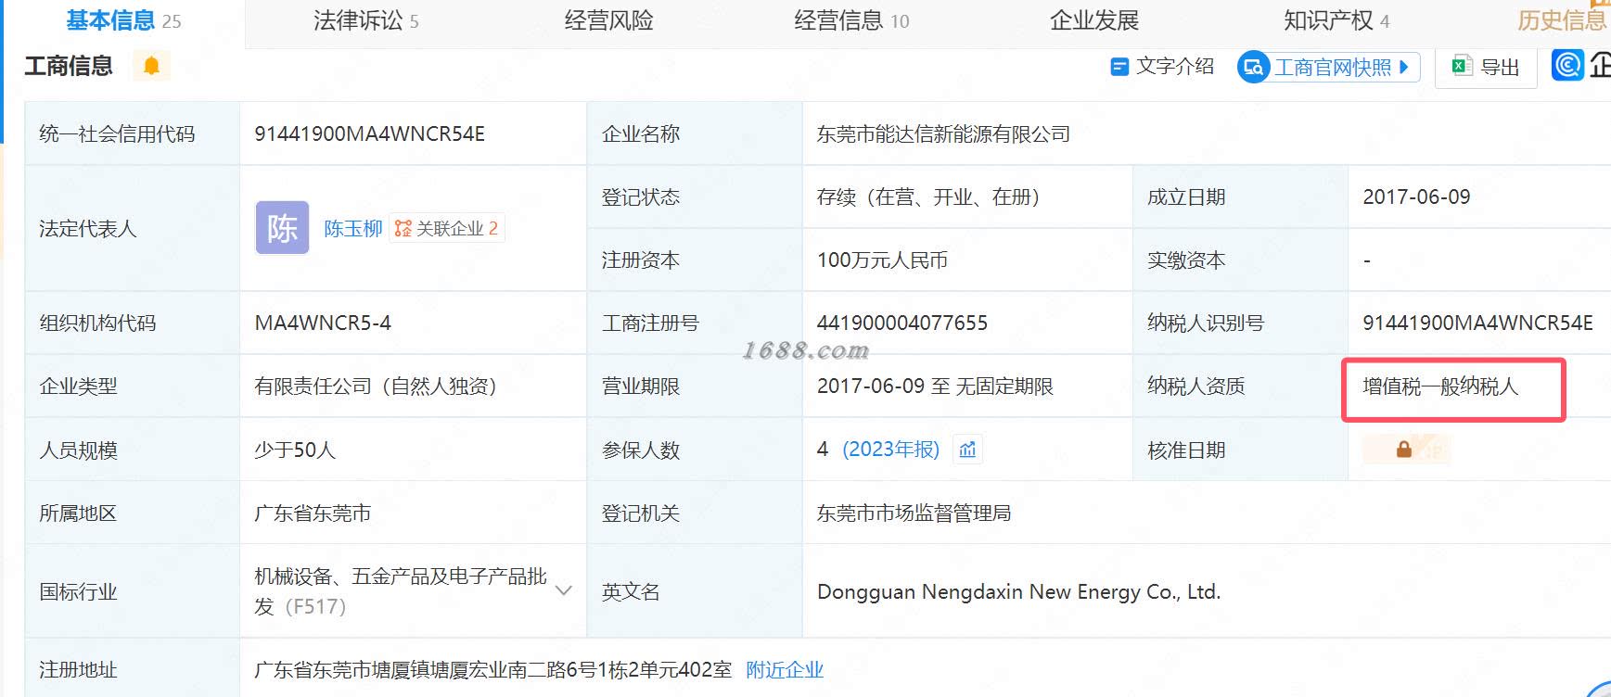Image resolution: width=1611 pixels, height=697 pixels.
Task: Switch to the 历史信息 tab
Action: pyautogui.click(x=1563, y=20)
